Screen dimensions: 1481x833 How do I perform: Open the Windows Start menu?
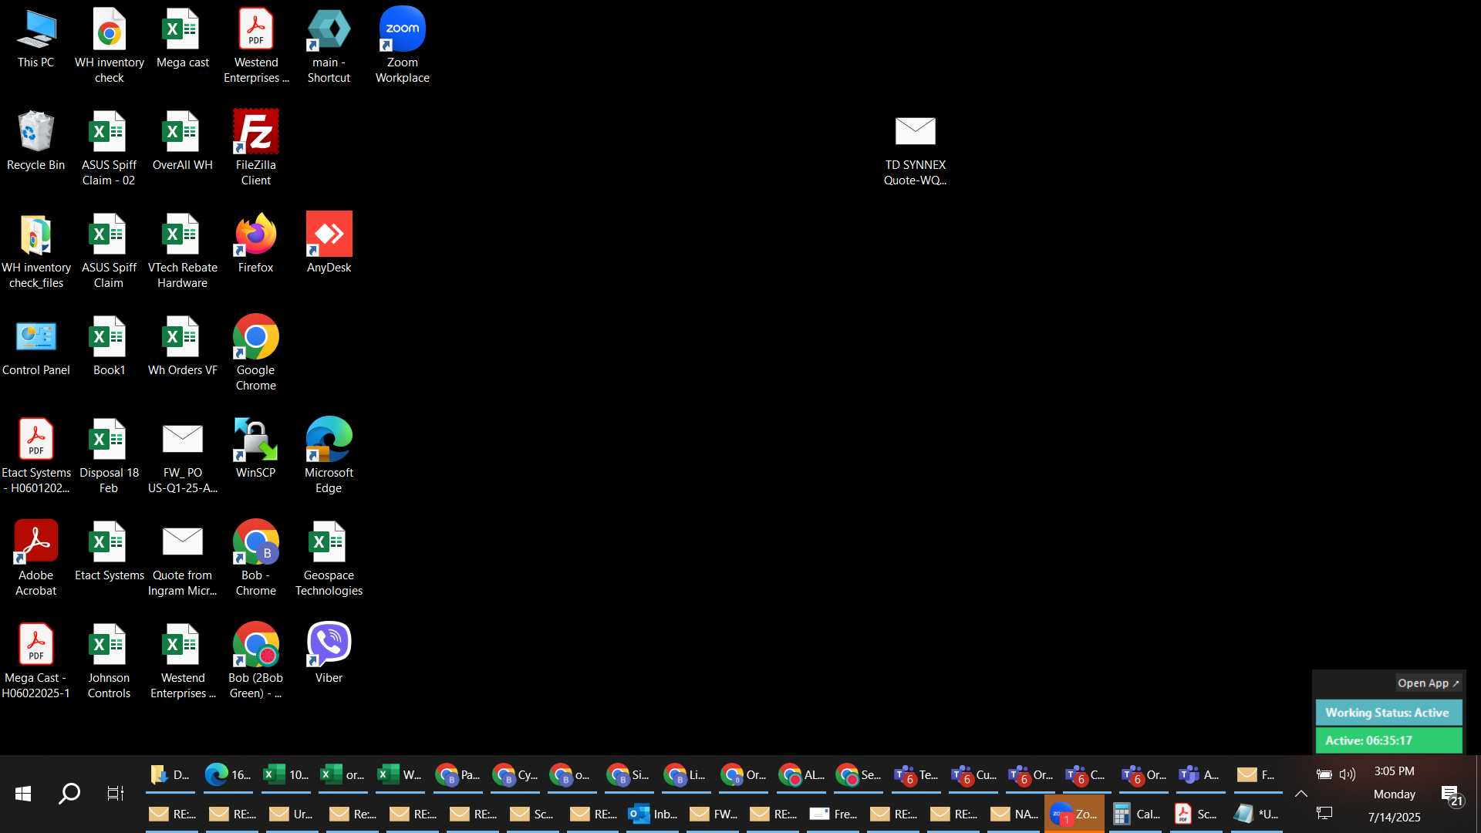point(23,794)
